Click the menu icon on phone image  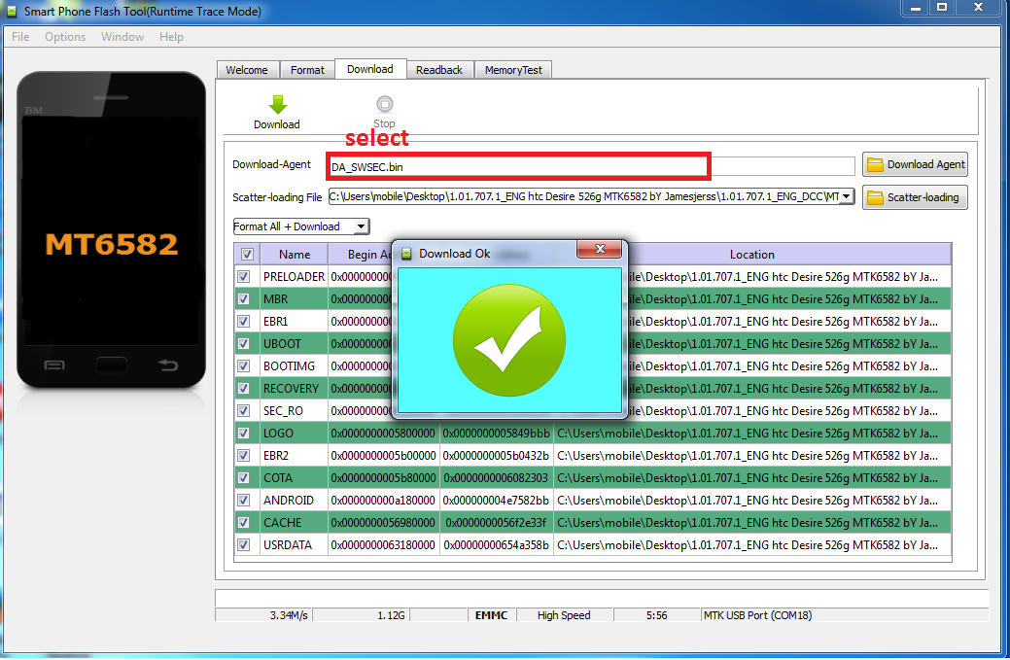(x=54, y=365)
